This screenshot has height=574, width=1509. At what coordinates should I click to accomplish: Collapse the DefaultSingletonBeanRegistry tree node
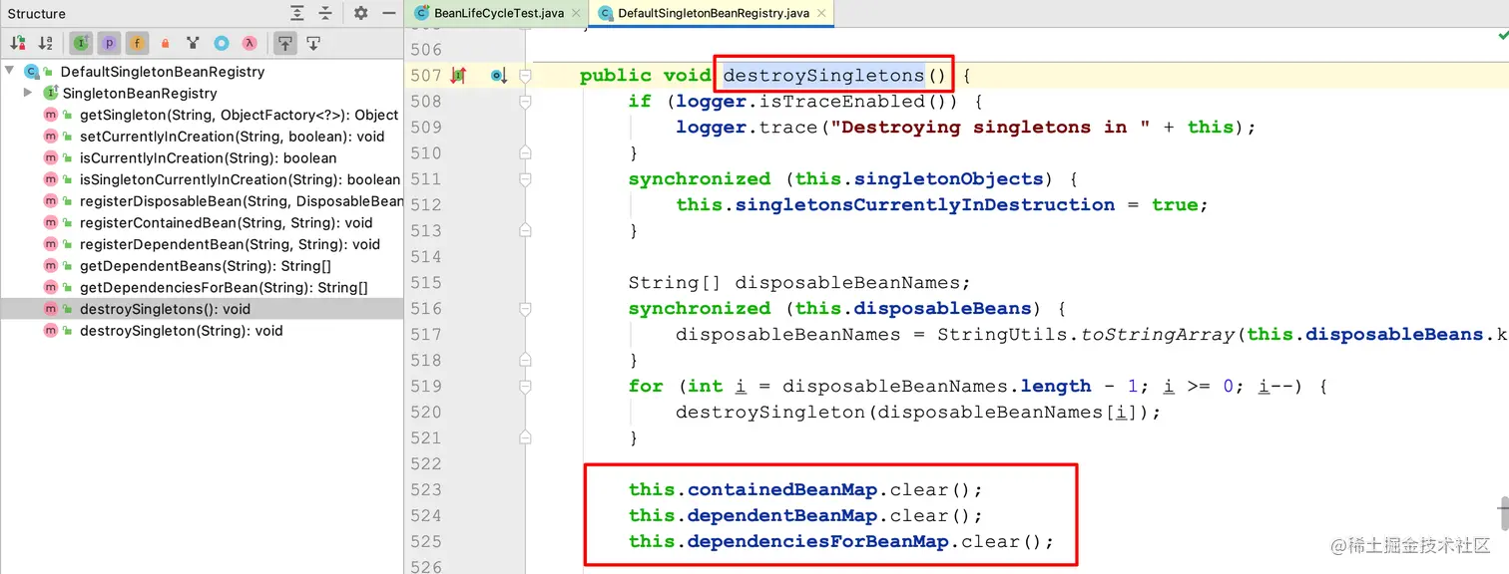[x=9, y=72]
